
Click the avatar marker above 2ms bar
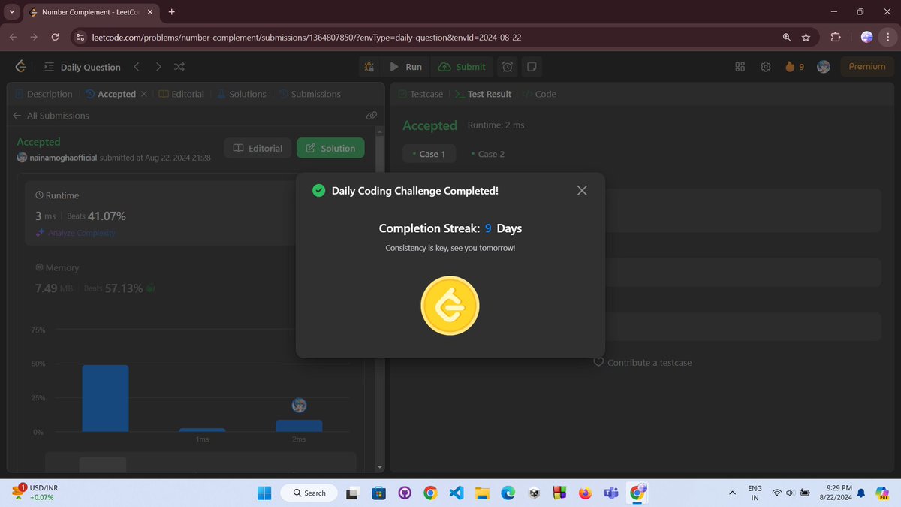click(299, 406)
